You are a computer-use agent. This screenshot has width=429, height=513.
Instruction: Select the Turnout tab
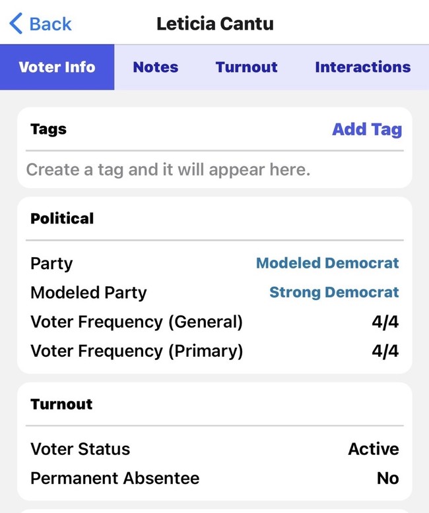[x=246, y=67]
